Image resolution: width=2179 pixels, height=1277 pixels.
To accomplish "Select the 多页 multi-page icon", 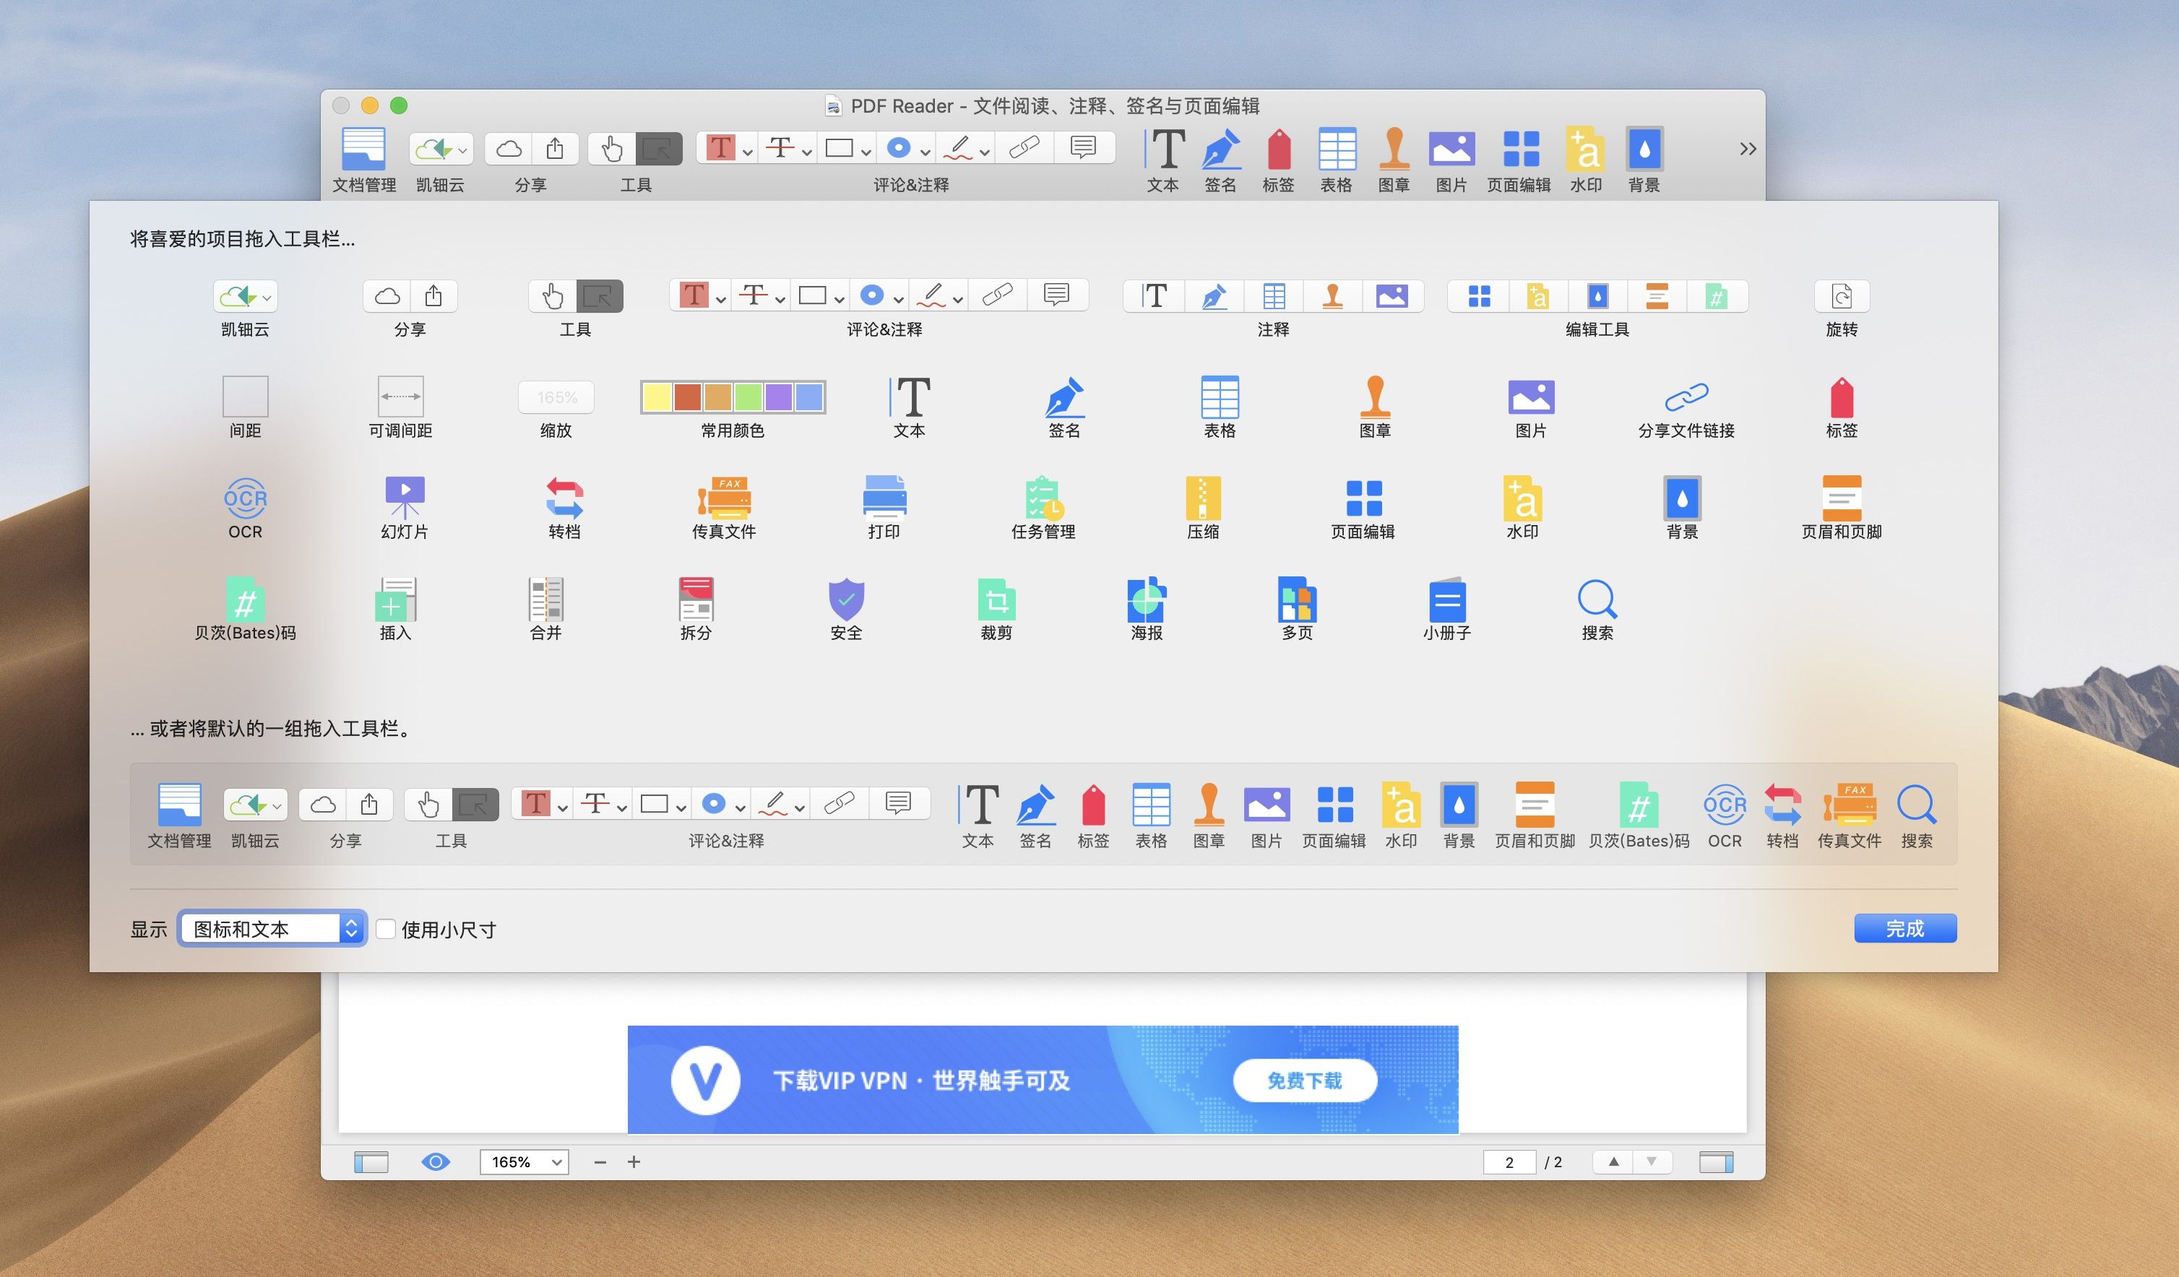I will pos(1297,599).
